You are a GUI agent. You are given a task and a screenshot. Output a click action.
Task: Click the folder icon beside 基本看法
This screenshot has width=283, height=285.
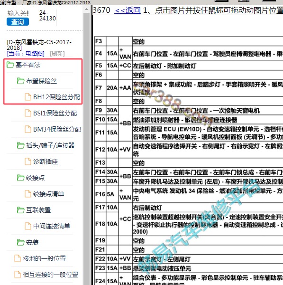[x=10, y=65]
